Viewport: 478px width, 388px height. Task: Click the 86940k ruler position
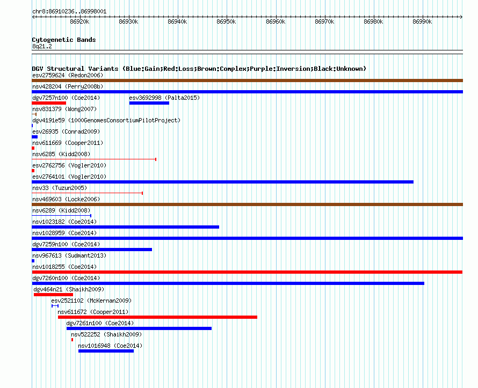177,21
